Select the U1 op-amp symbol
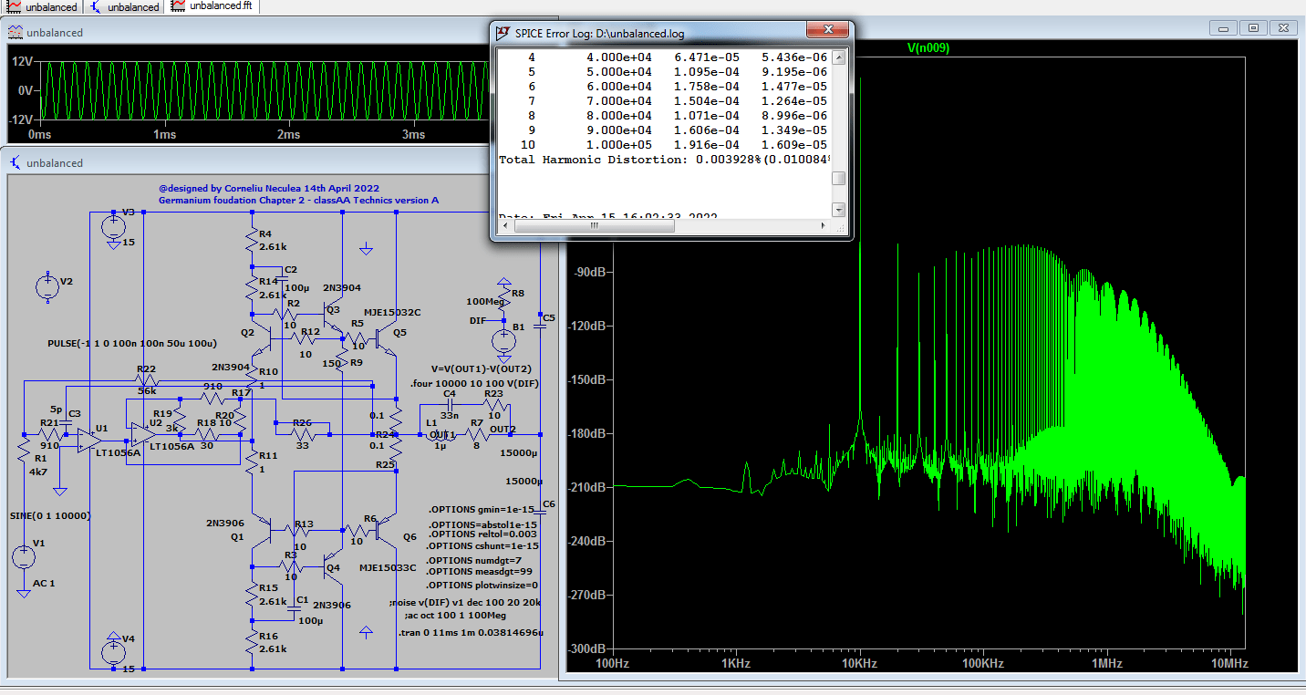The height and width of the screenshot is (695, 1306). tap(90, 441)
